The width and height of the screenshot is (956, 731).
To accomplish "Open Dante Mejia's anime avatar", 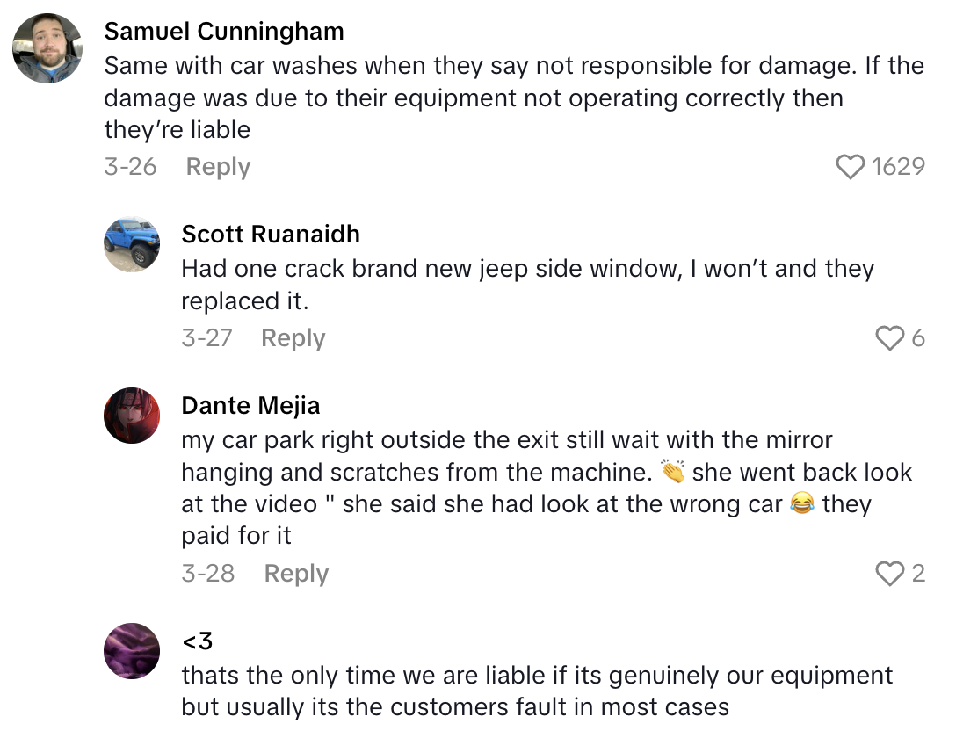I will (132, 415).
